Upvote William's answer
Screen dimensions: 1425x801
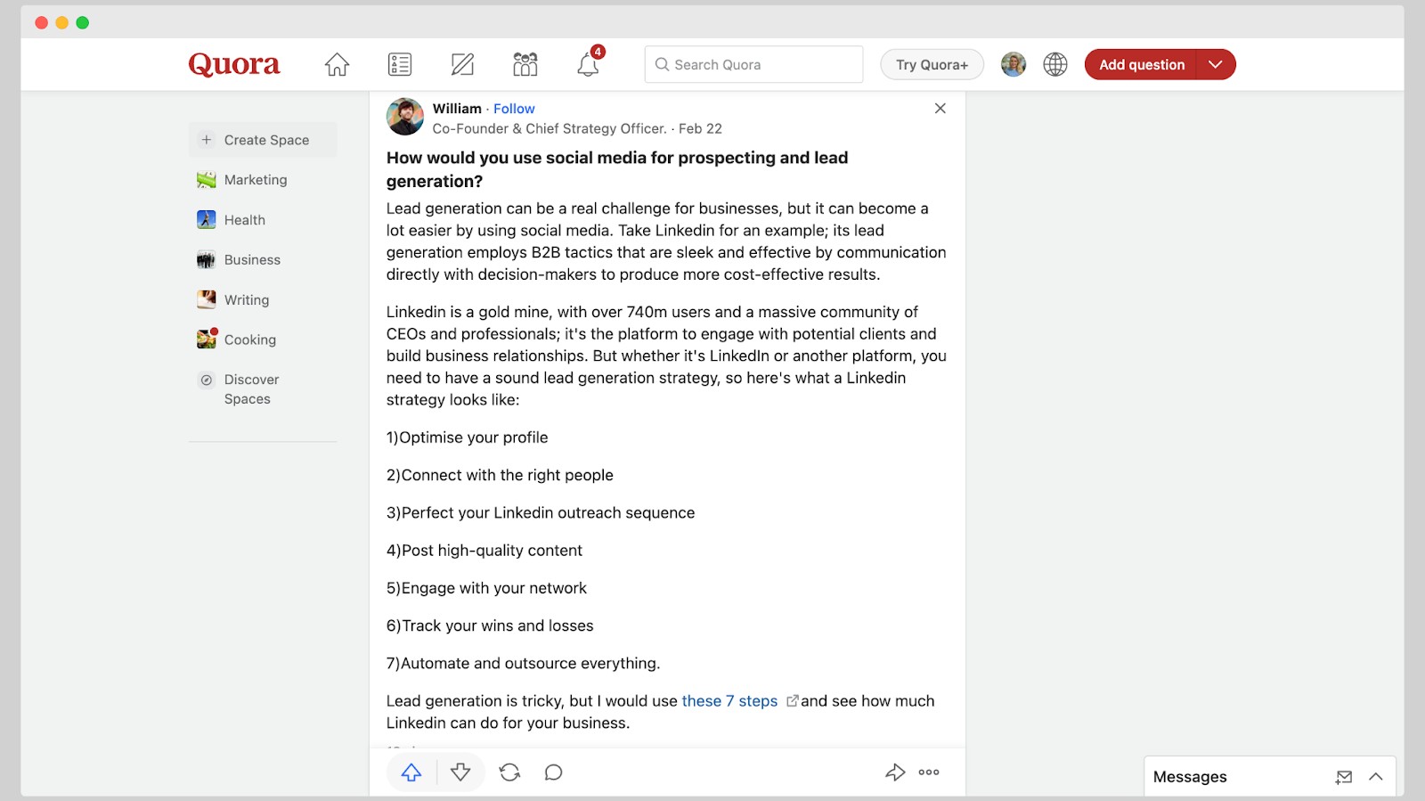[411, 772]
